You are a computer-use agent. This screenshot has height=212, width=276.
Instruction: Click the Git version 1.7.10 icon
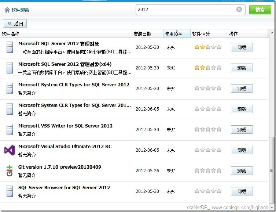click(10, 171)
